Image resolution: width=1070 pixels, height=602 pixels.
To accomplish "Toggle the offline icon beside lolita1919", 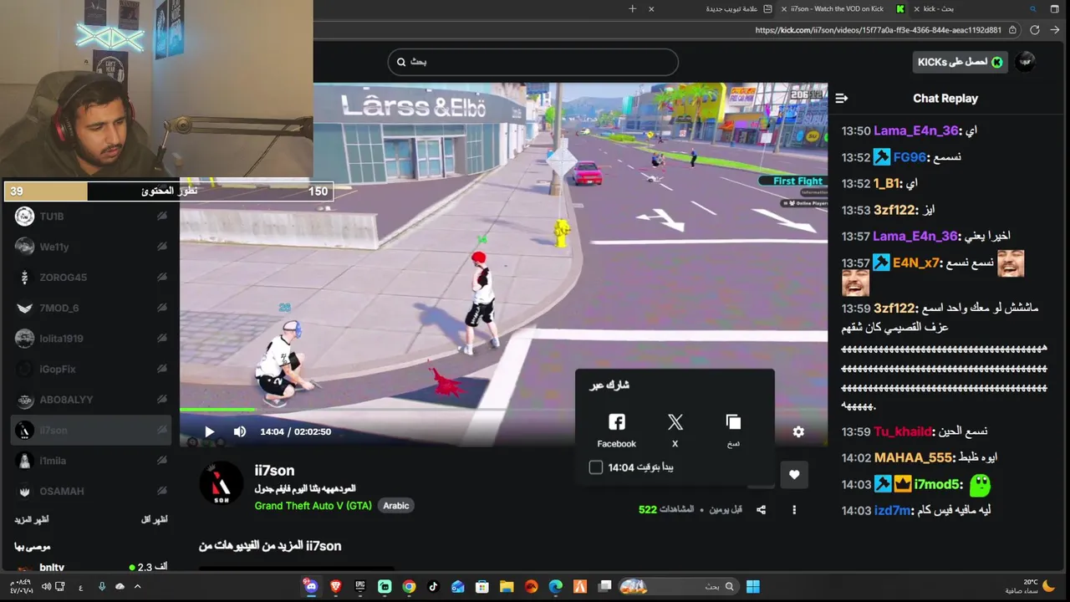I will 162,339.
